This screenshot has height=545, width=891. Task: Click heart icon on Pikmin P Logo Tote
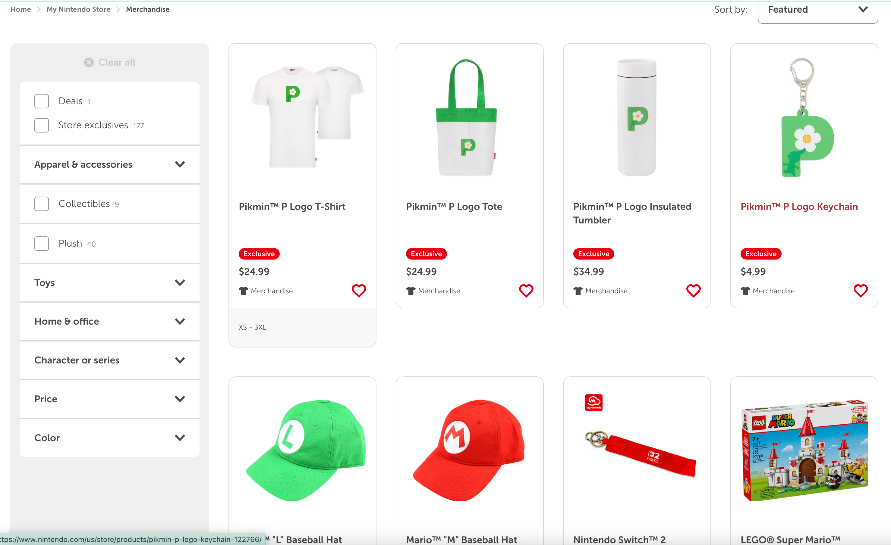[x=526, y=290]
